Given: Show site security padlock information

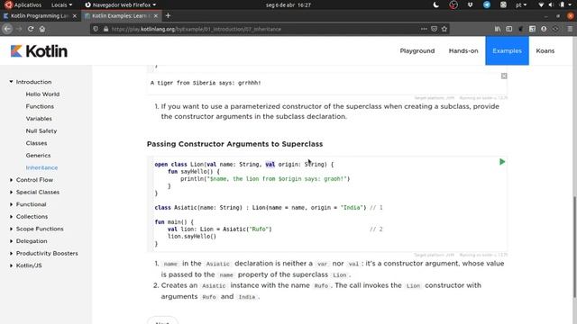Looking at the screenshot, I should tap(106, 29).
